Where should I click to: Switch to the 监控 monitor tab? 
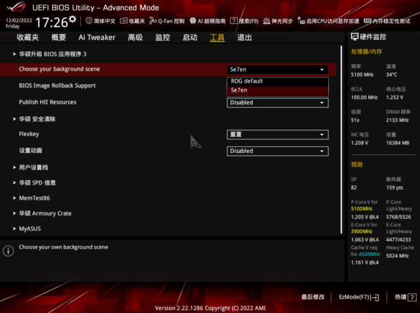[x=163, y=37]
